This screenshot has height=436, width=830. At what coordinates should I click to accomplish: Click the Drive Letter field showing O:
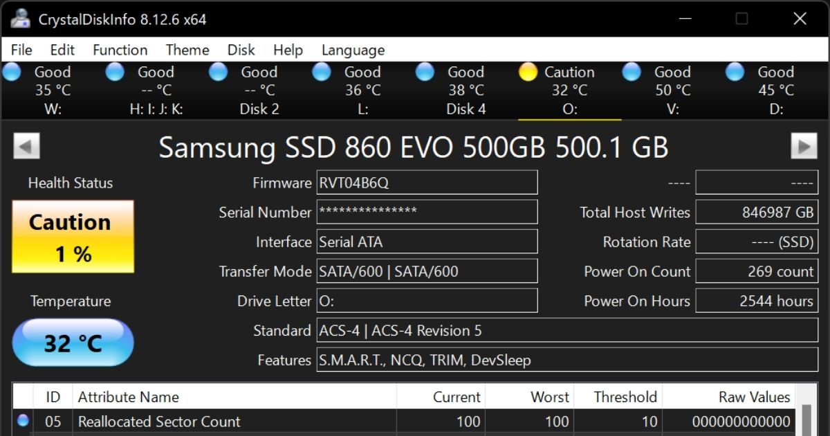pos(427,300)
